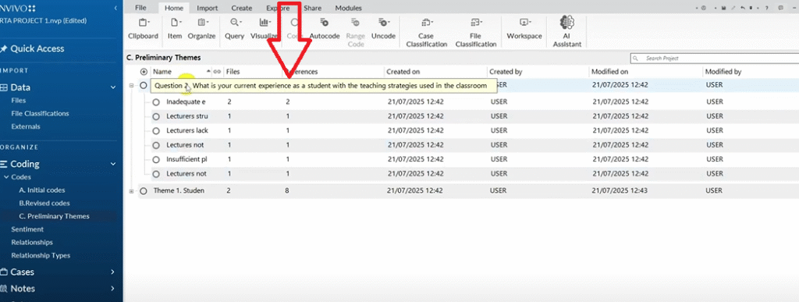Open Sentiment in sidebar
The height and width of the screenshot is (302, 799).
click(27, 229)
